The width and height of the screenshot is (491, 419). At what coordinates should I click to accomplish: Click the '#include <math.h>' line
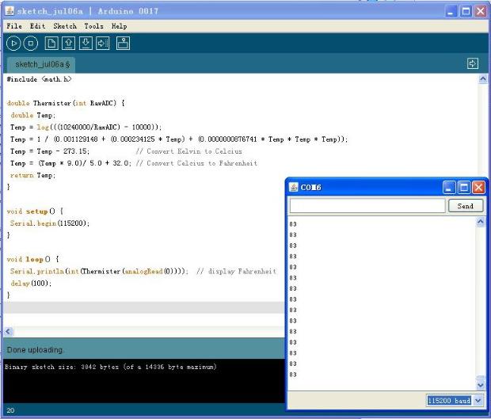(x=39, y=79)
